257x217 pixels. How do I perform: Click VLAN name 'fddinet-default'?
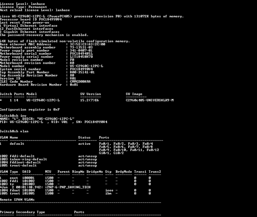[25, 162]
